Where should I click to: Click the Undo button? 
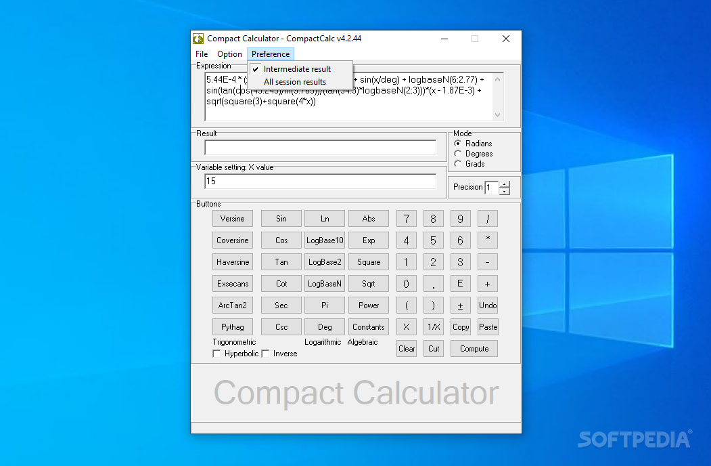[488, 305]
